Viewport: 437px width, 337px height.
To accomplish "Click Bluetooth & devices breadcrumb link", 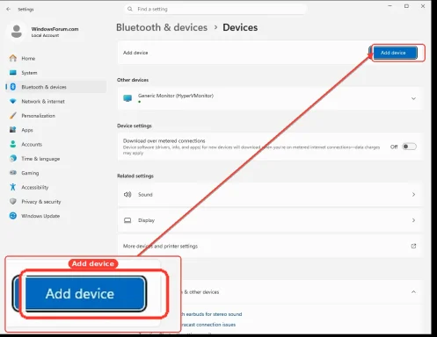I will click(162, 27).
